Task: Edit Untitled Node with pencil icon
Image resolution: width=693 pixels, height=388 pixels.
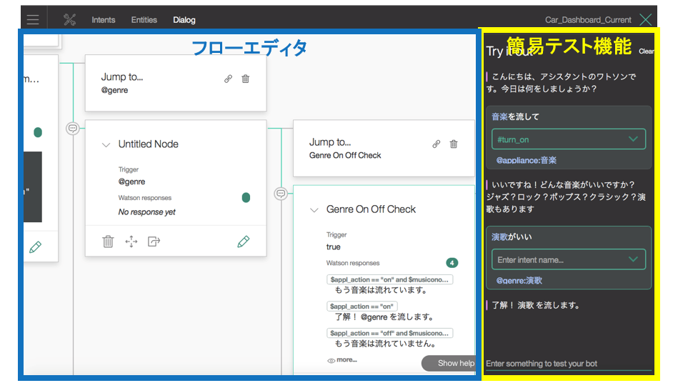Action: (x=244, y=242)
